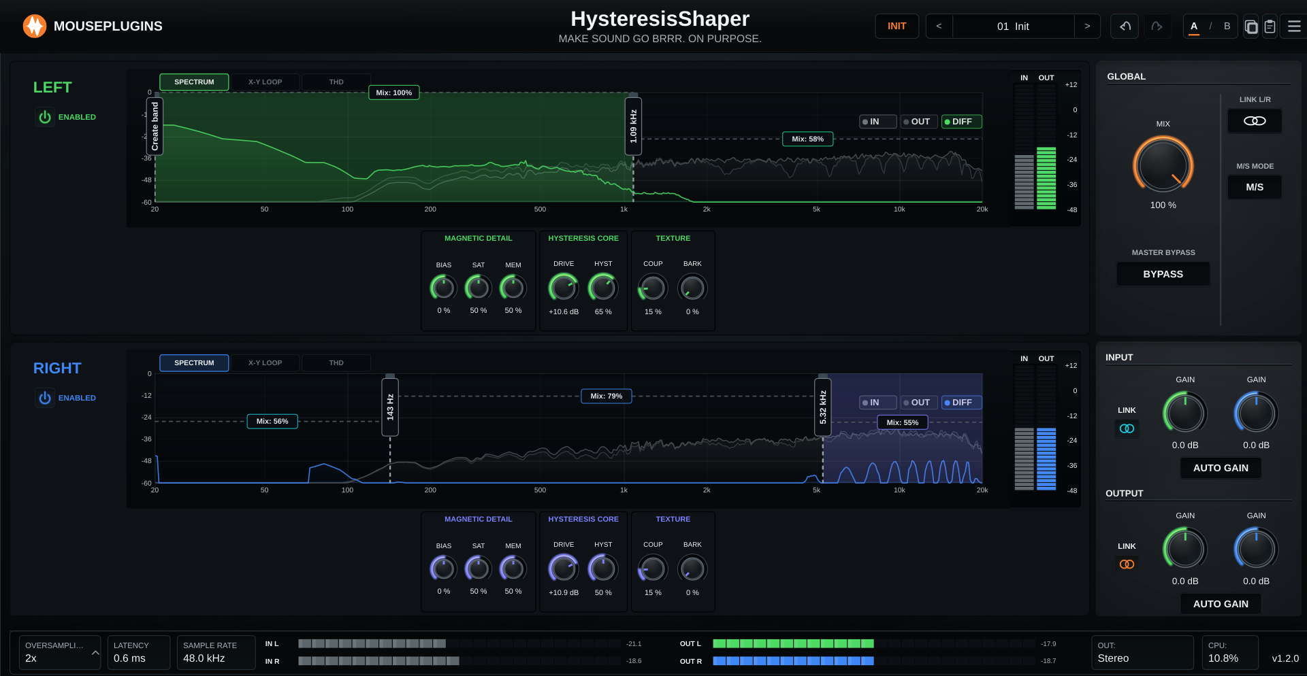Toggle LEFT channel power icon
Screen dimensions: 1307x676
point(45,117)
